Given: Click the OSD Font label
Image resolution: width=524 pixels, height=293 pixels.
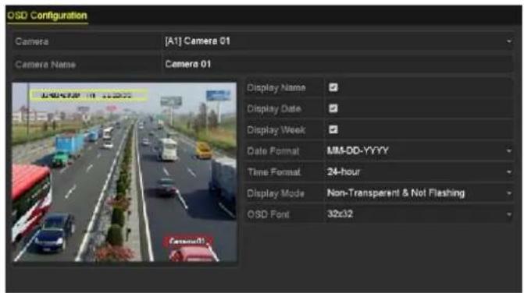Looking at the screenshot, I should [268, 214].
